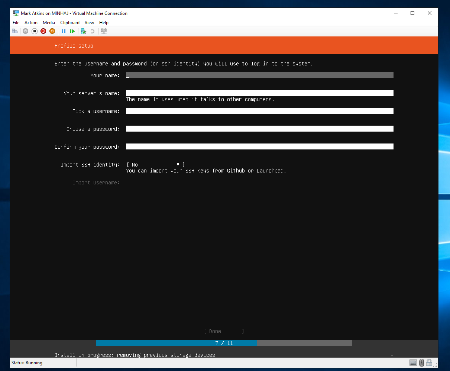
Task: Click the Choose a password field
Action: pos(259,129)
